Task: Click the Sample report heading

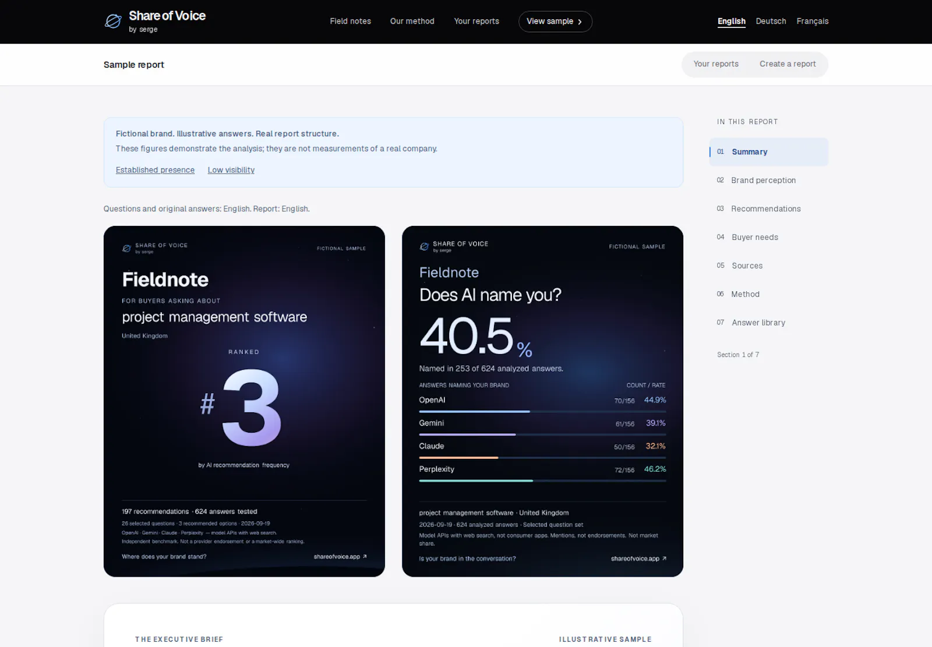Action: click(134, 65)
